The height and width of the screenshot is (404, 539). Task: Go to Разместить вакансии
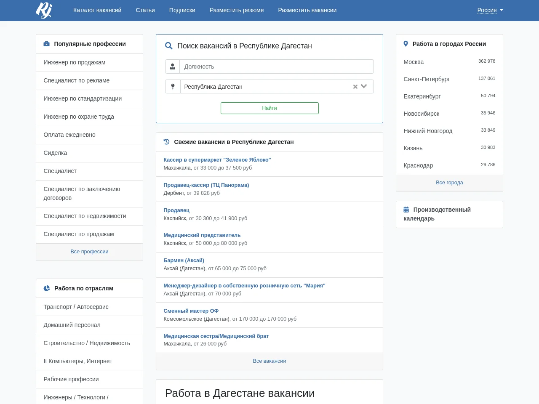307,10
